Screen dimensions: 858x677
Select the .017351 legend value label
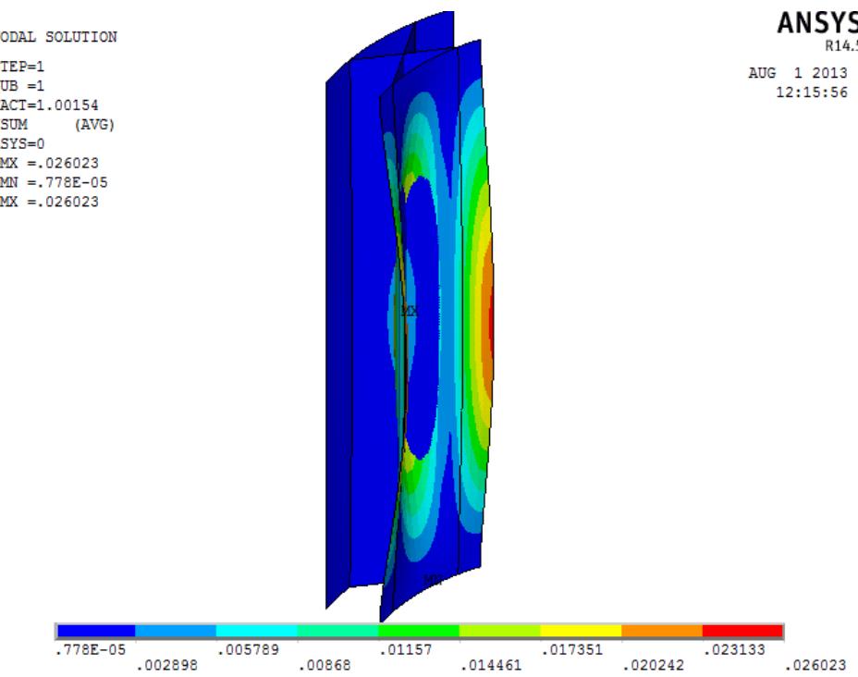pyautogui.click(x=567, y=651)
